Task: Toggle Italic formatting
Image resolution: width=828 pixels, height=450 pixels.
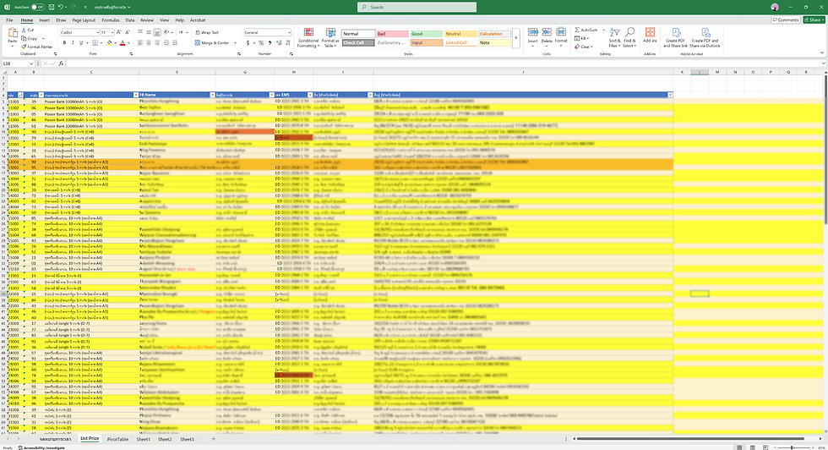Action: [73, 43]
